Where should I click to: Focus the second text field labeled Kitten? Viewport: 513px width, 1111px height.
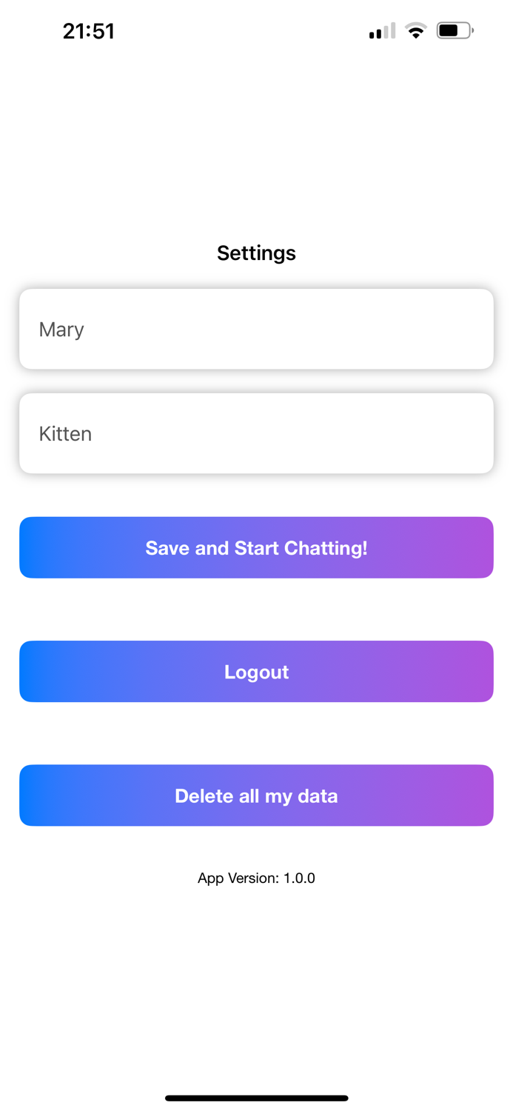pyautogui.click(x=256, y=433)
